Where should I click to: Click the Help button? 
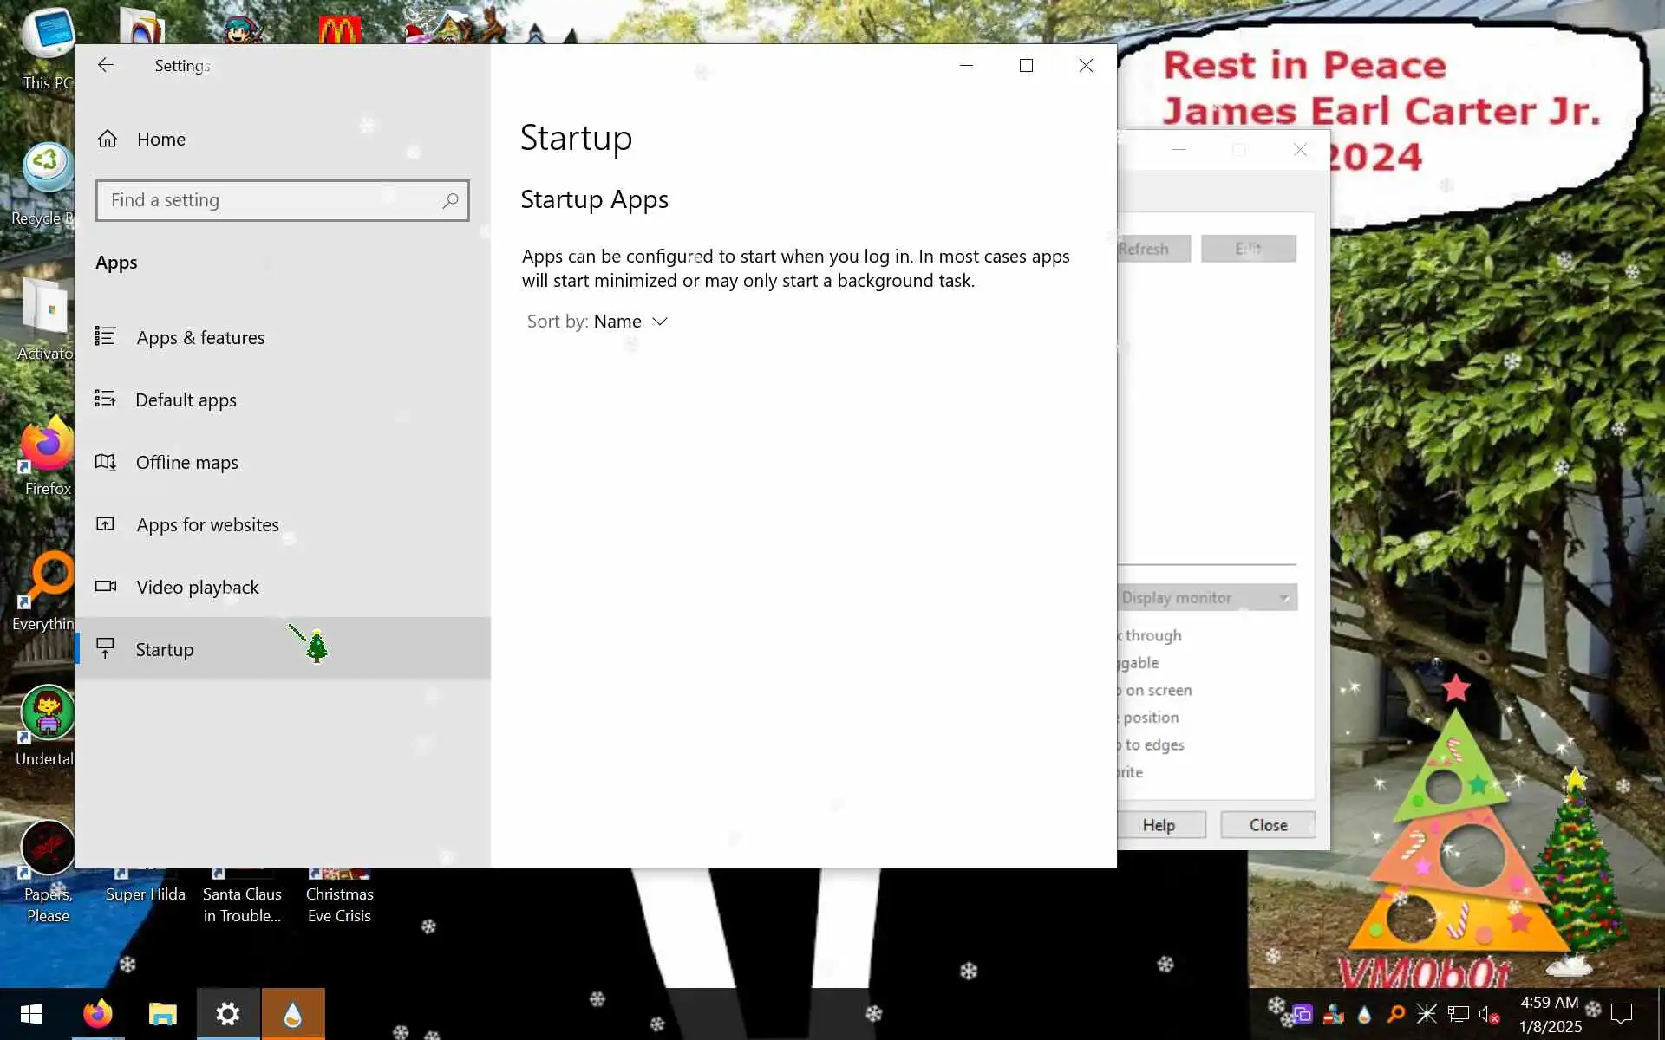pyautogui.click(x=1159, y=825)
